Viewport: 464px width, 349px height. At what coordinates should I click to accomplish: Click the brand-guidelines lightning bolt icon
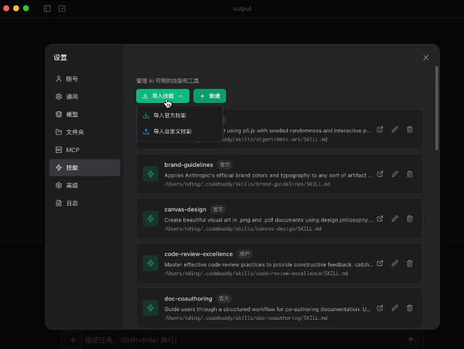click(151, 174)
